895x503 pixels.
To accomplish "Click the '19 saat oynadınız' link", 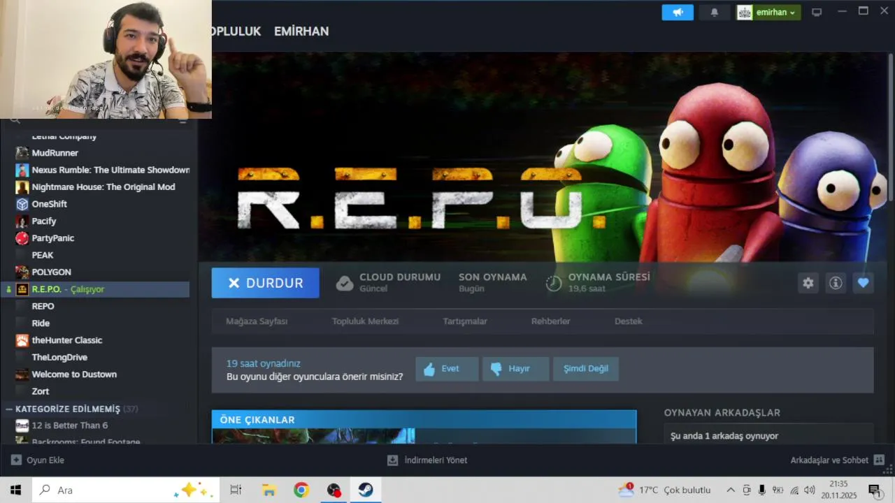I will click(x=263, y=363).
